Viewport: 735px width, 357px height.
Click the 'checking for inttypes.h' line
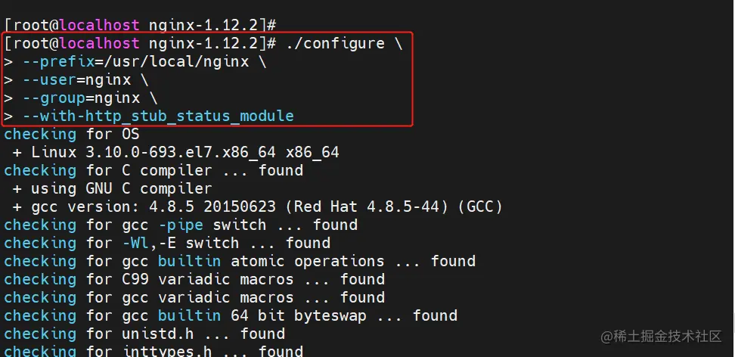(x=154, y=351)
